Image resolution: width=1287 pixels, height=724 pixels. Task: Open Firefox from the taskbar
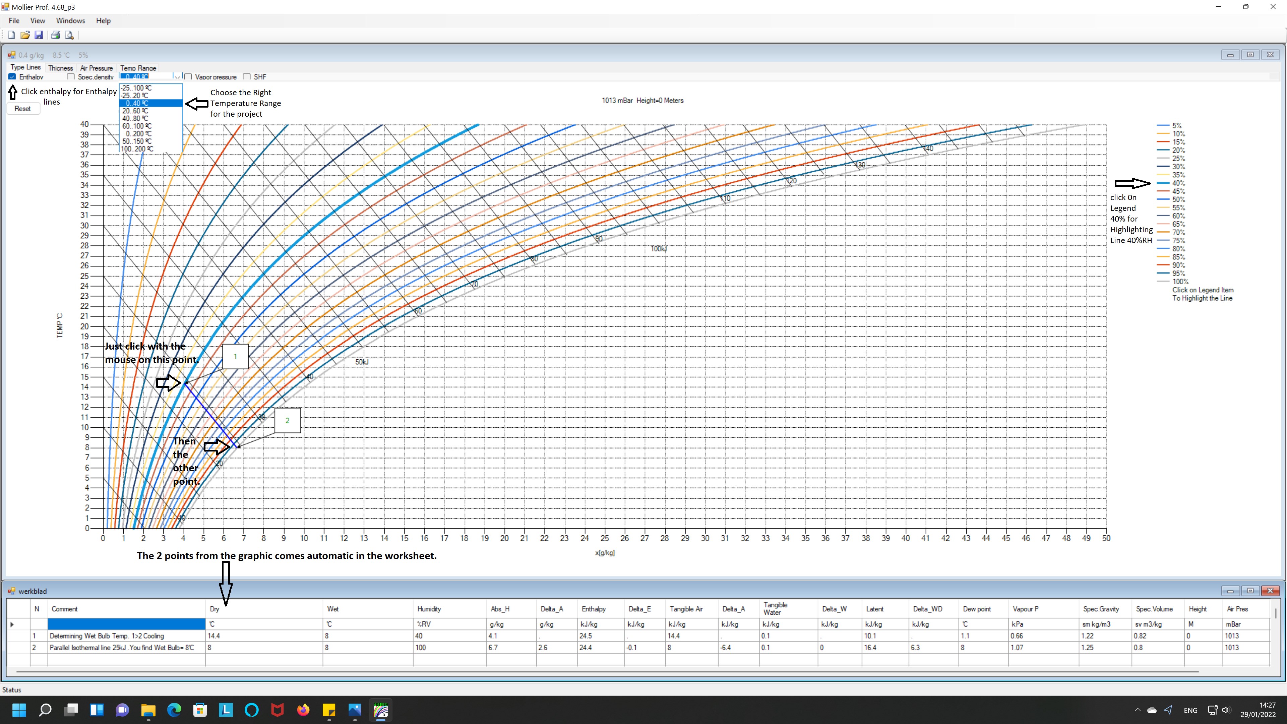pos(303,710)
